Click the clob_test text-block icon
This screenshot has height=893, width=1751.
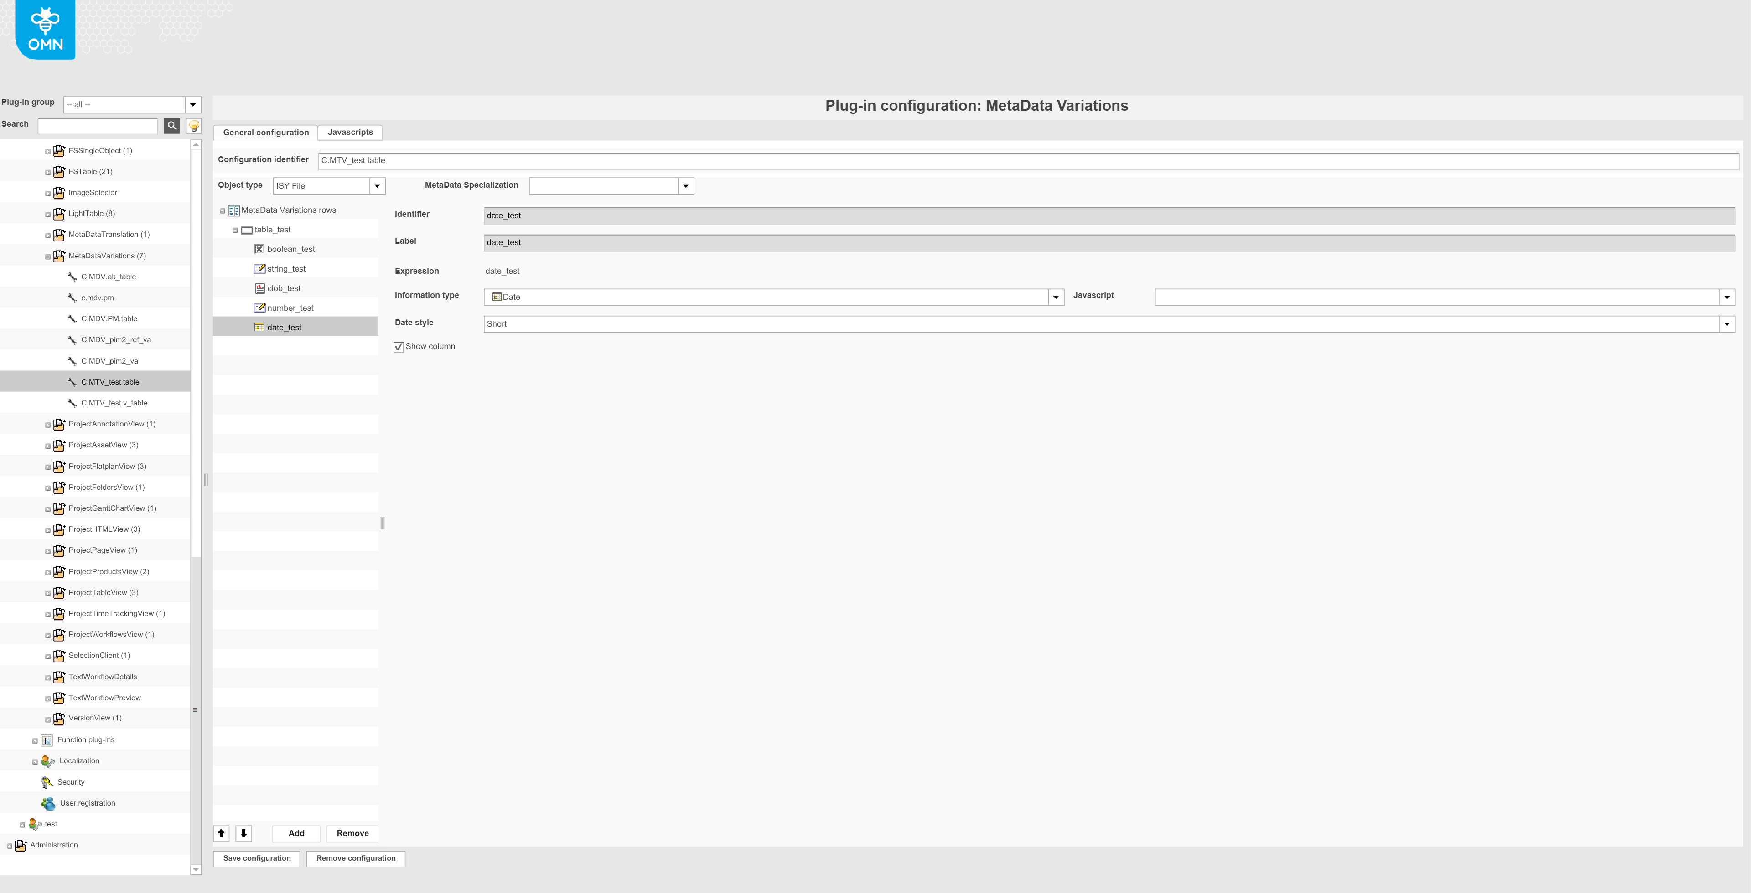[259, 288]
